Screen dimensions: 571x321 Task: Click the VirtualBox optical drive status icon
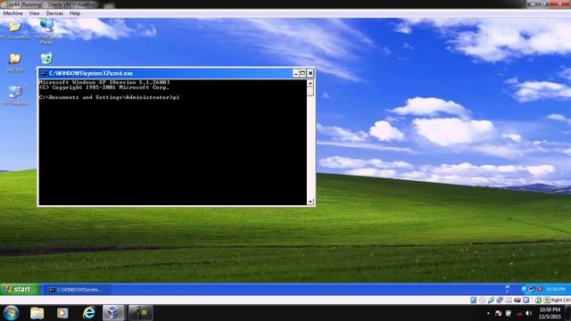click(x=482, y=300)
